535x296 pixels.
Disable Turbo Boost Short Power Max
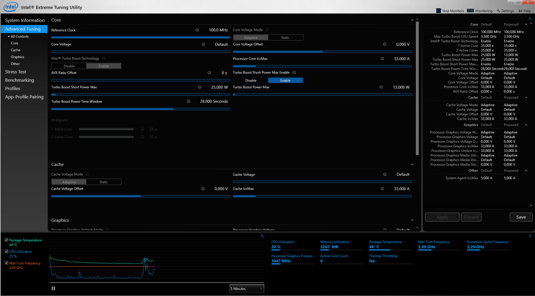click(x=251, y=81)
